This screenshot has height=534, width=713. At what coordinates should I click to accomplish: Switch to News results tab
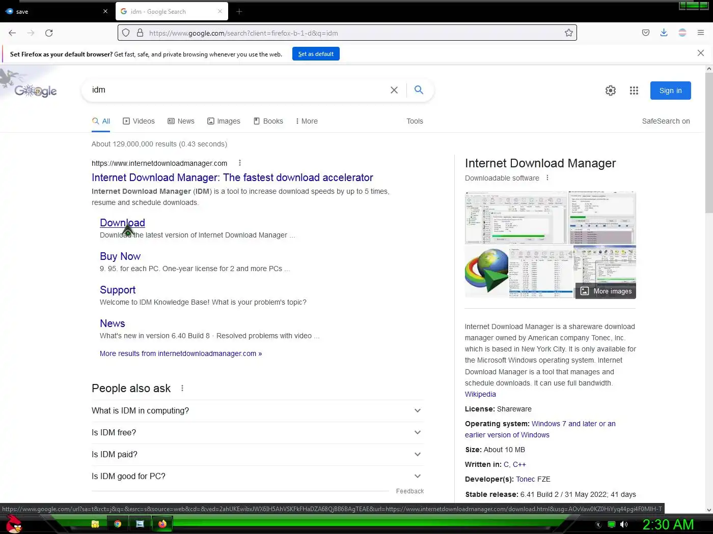(181, 121)
